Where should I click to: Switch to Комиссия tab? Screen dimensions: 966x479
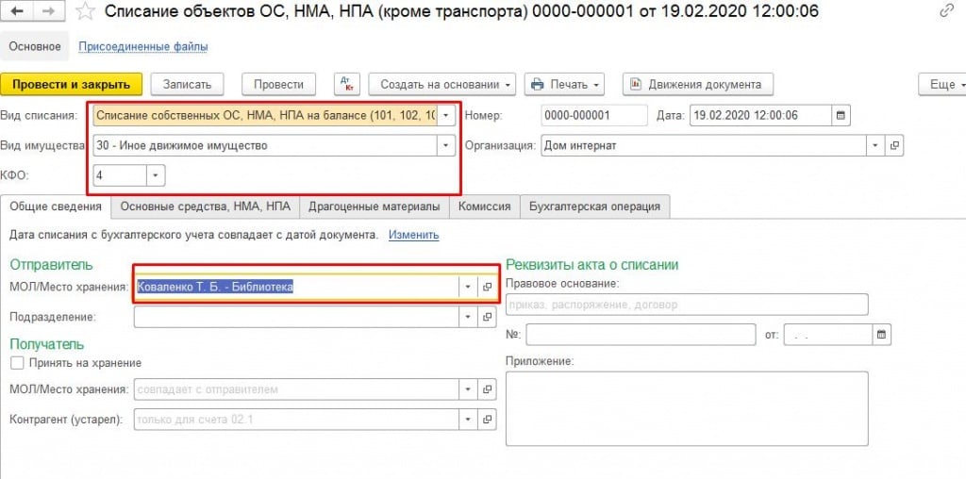point(485,206)
